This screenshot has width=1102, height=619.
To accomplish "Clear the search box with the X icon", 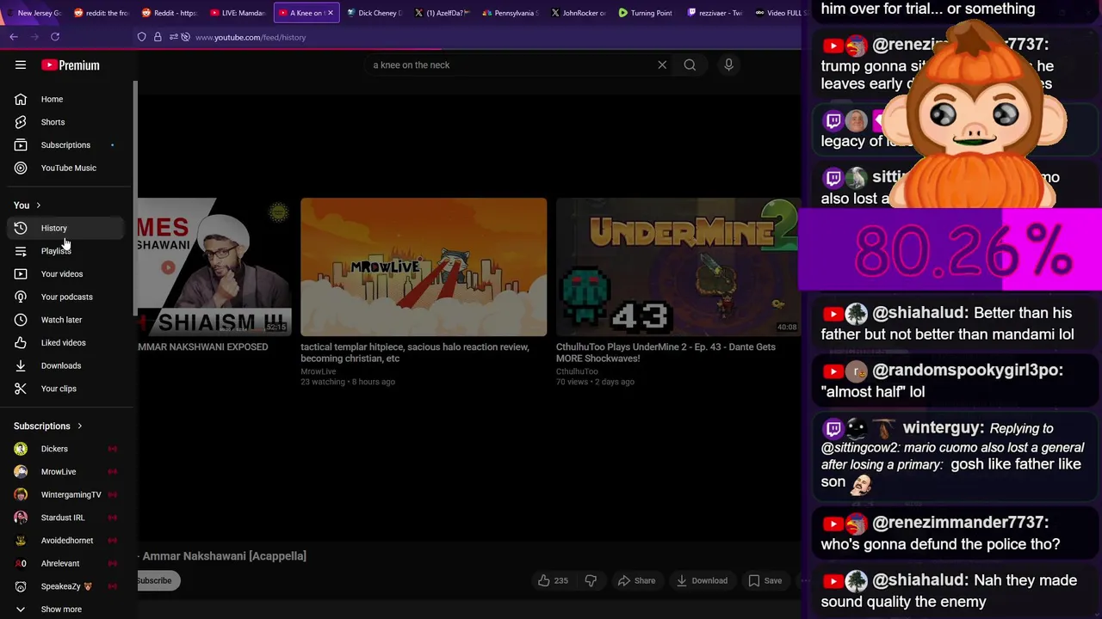I will coord(662,64).
